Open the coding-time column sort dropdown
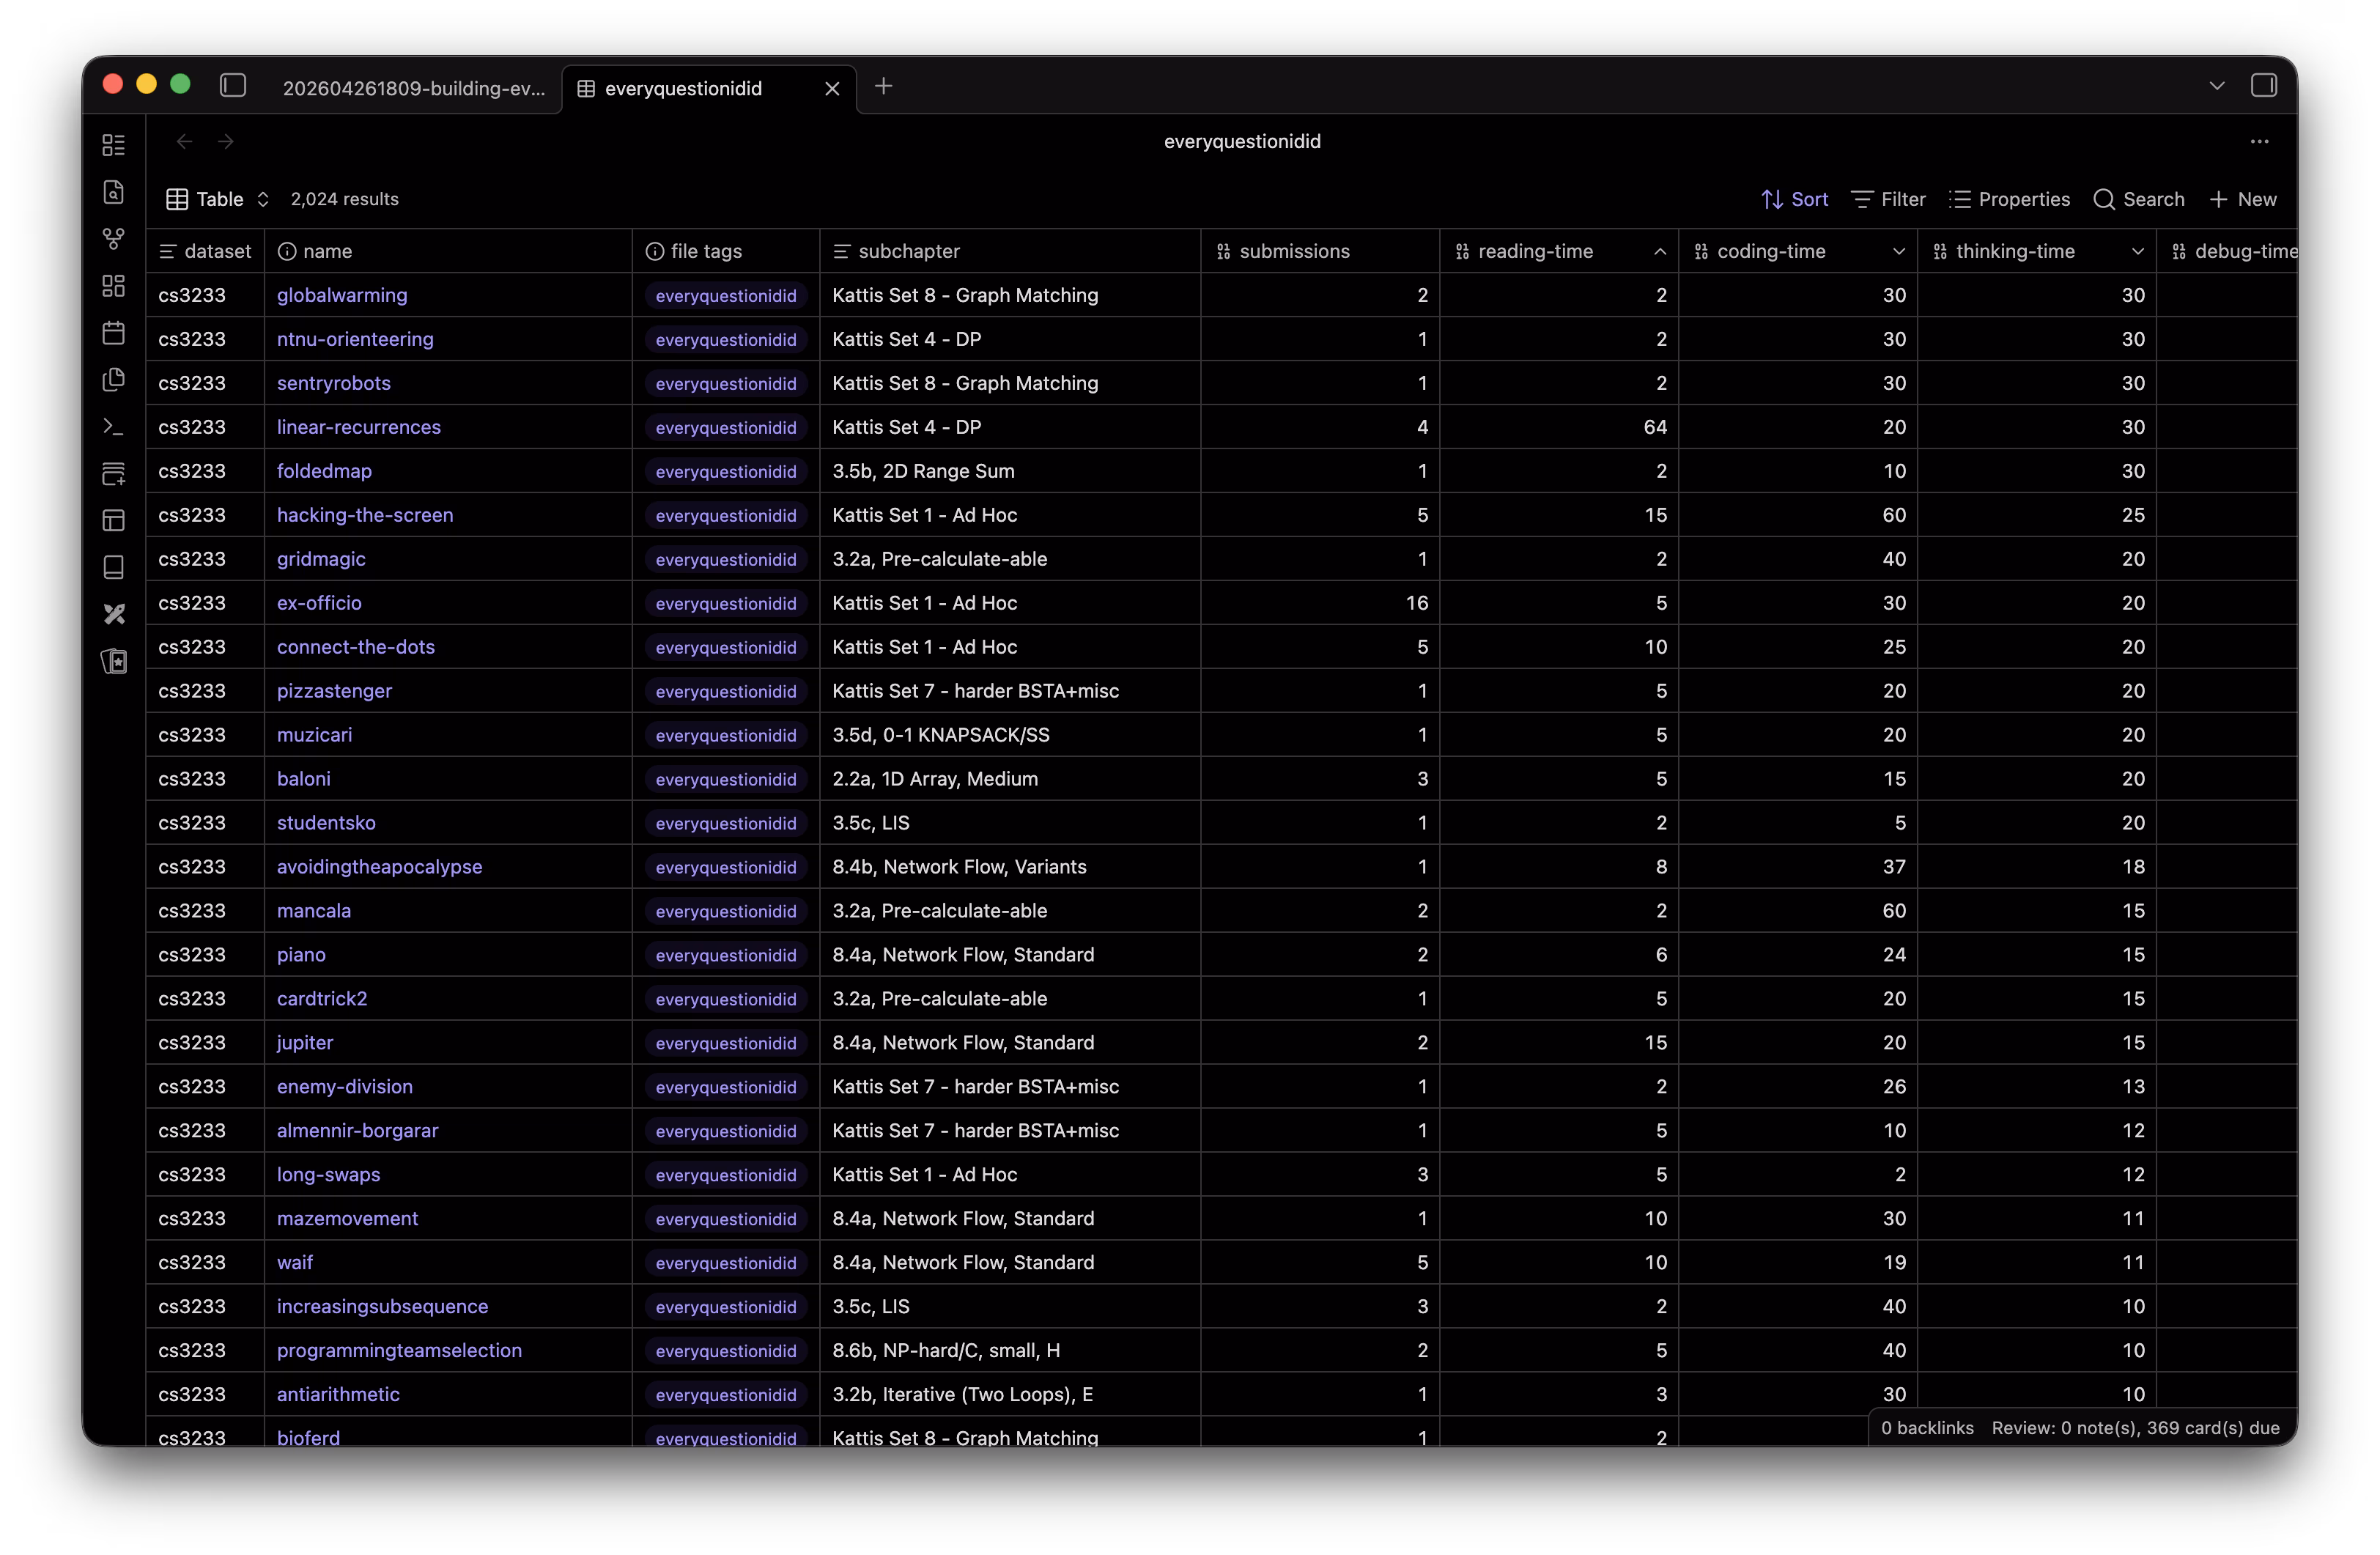The image size is (2380, 1555). click(1898, 252)
